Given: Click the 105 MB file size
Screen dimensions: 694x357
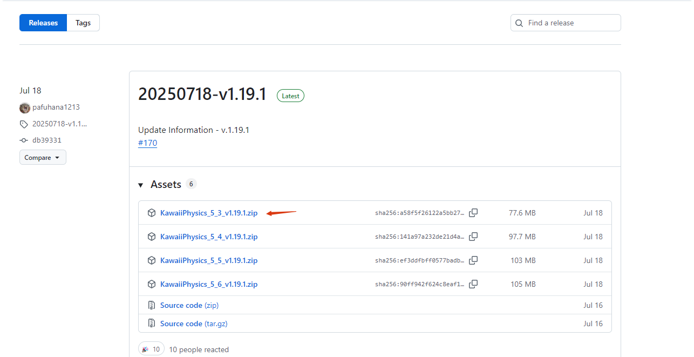Looking at the screenshot, I should [523, 284].
